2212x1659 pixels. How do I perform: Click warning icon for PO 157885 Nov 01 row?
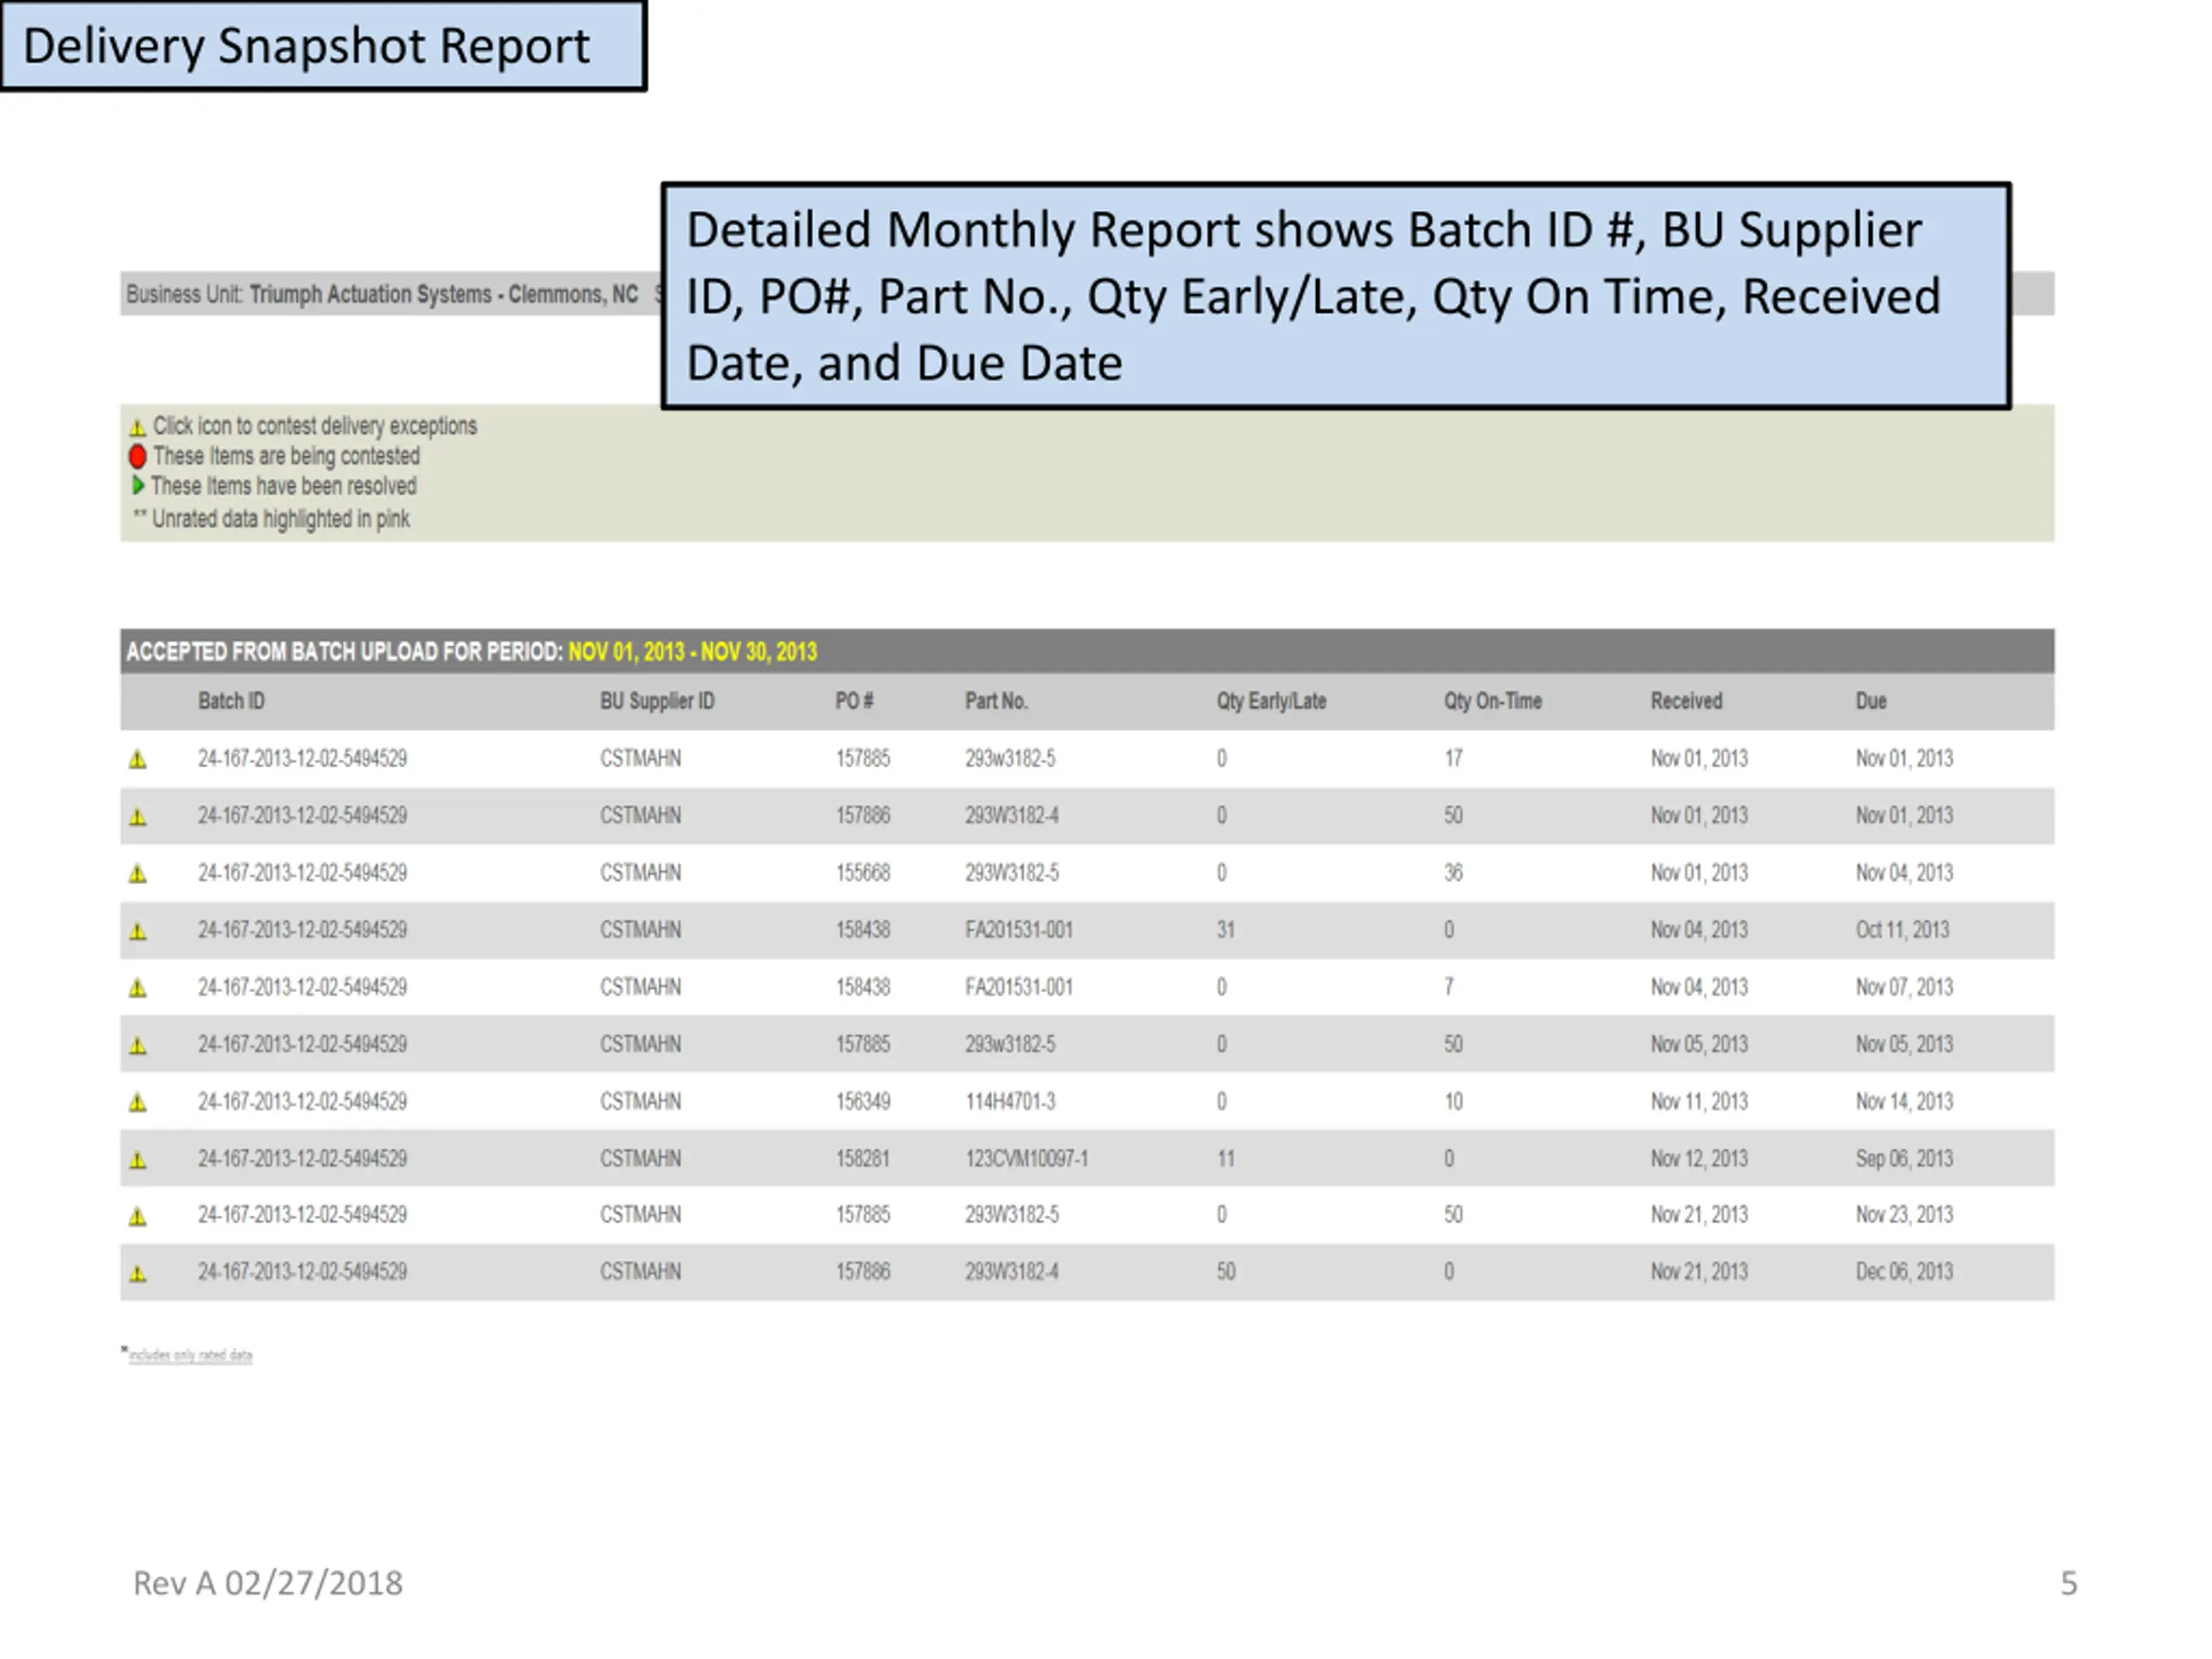pos(138,760)
